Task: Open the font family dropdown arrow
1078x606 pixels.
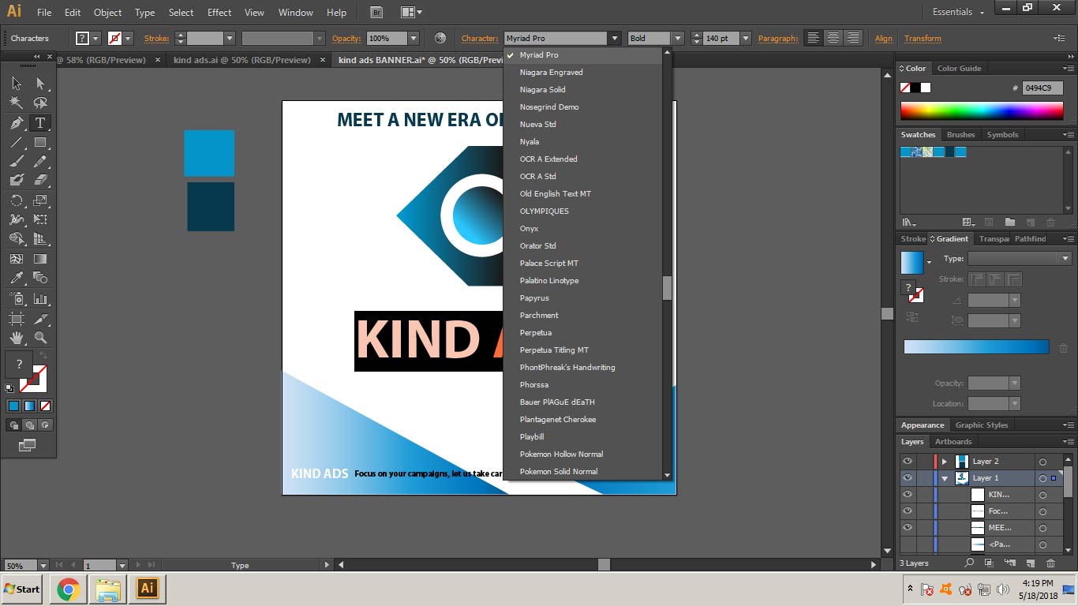Action: [615, 38]
